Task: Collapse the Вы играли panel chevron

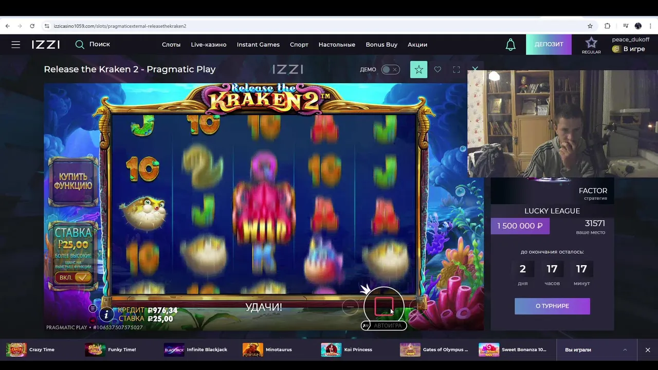Action: (625, 350)
